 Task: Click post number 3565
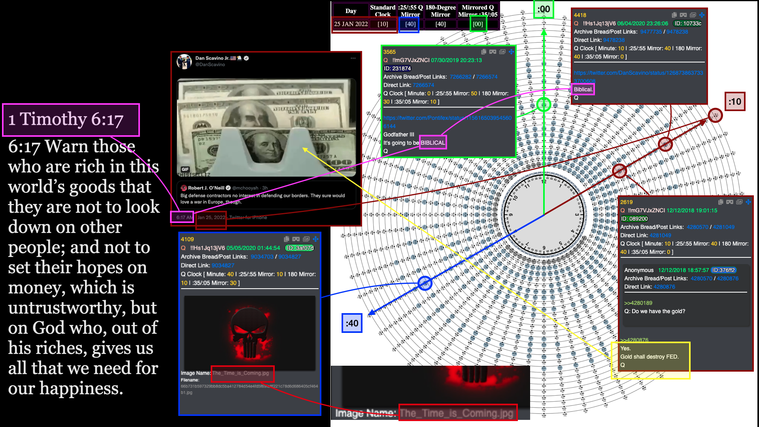[389, 52]
